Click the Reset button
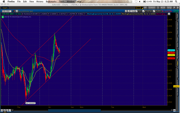The height and width of the screenshot is (113, 180). [163, 8]
